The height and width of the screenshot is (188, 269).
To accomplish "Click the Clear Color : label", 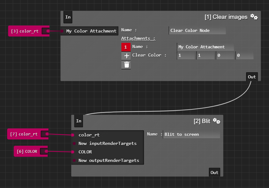I will tap(149, 55).
